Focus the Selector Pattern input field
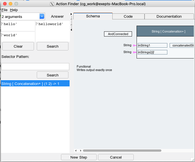Screen dimensions: 195x162 pos(35,66)
